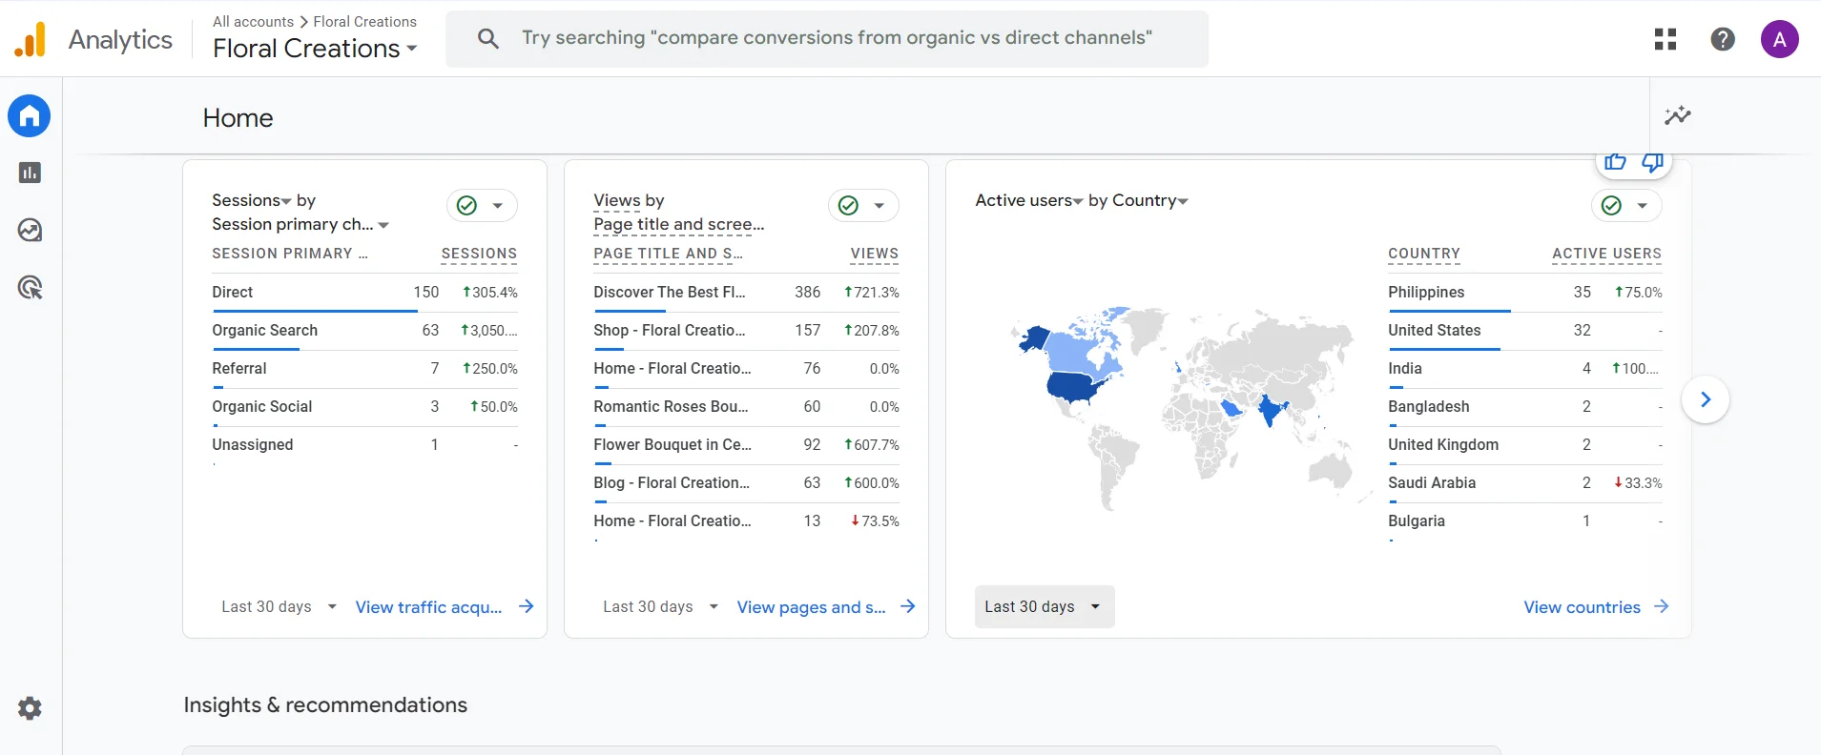Click the Saudi Arabia country row
The image size is (1821, 755).
click(x=1524, y=483)
